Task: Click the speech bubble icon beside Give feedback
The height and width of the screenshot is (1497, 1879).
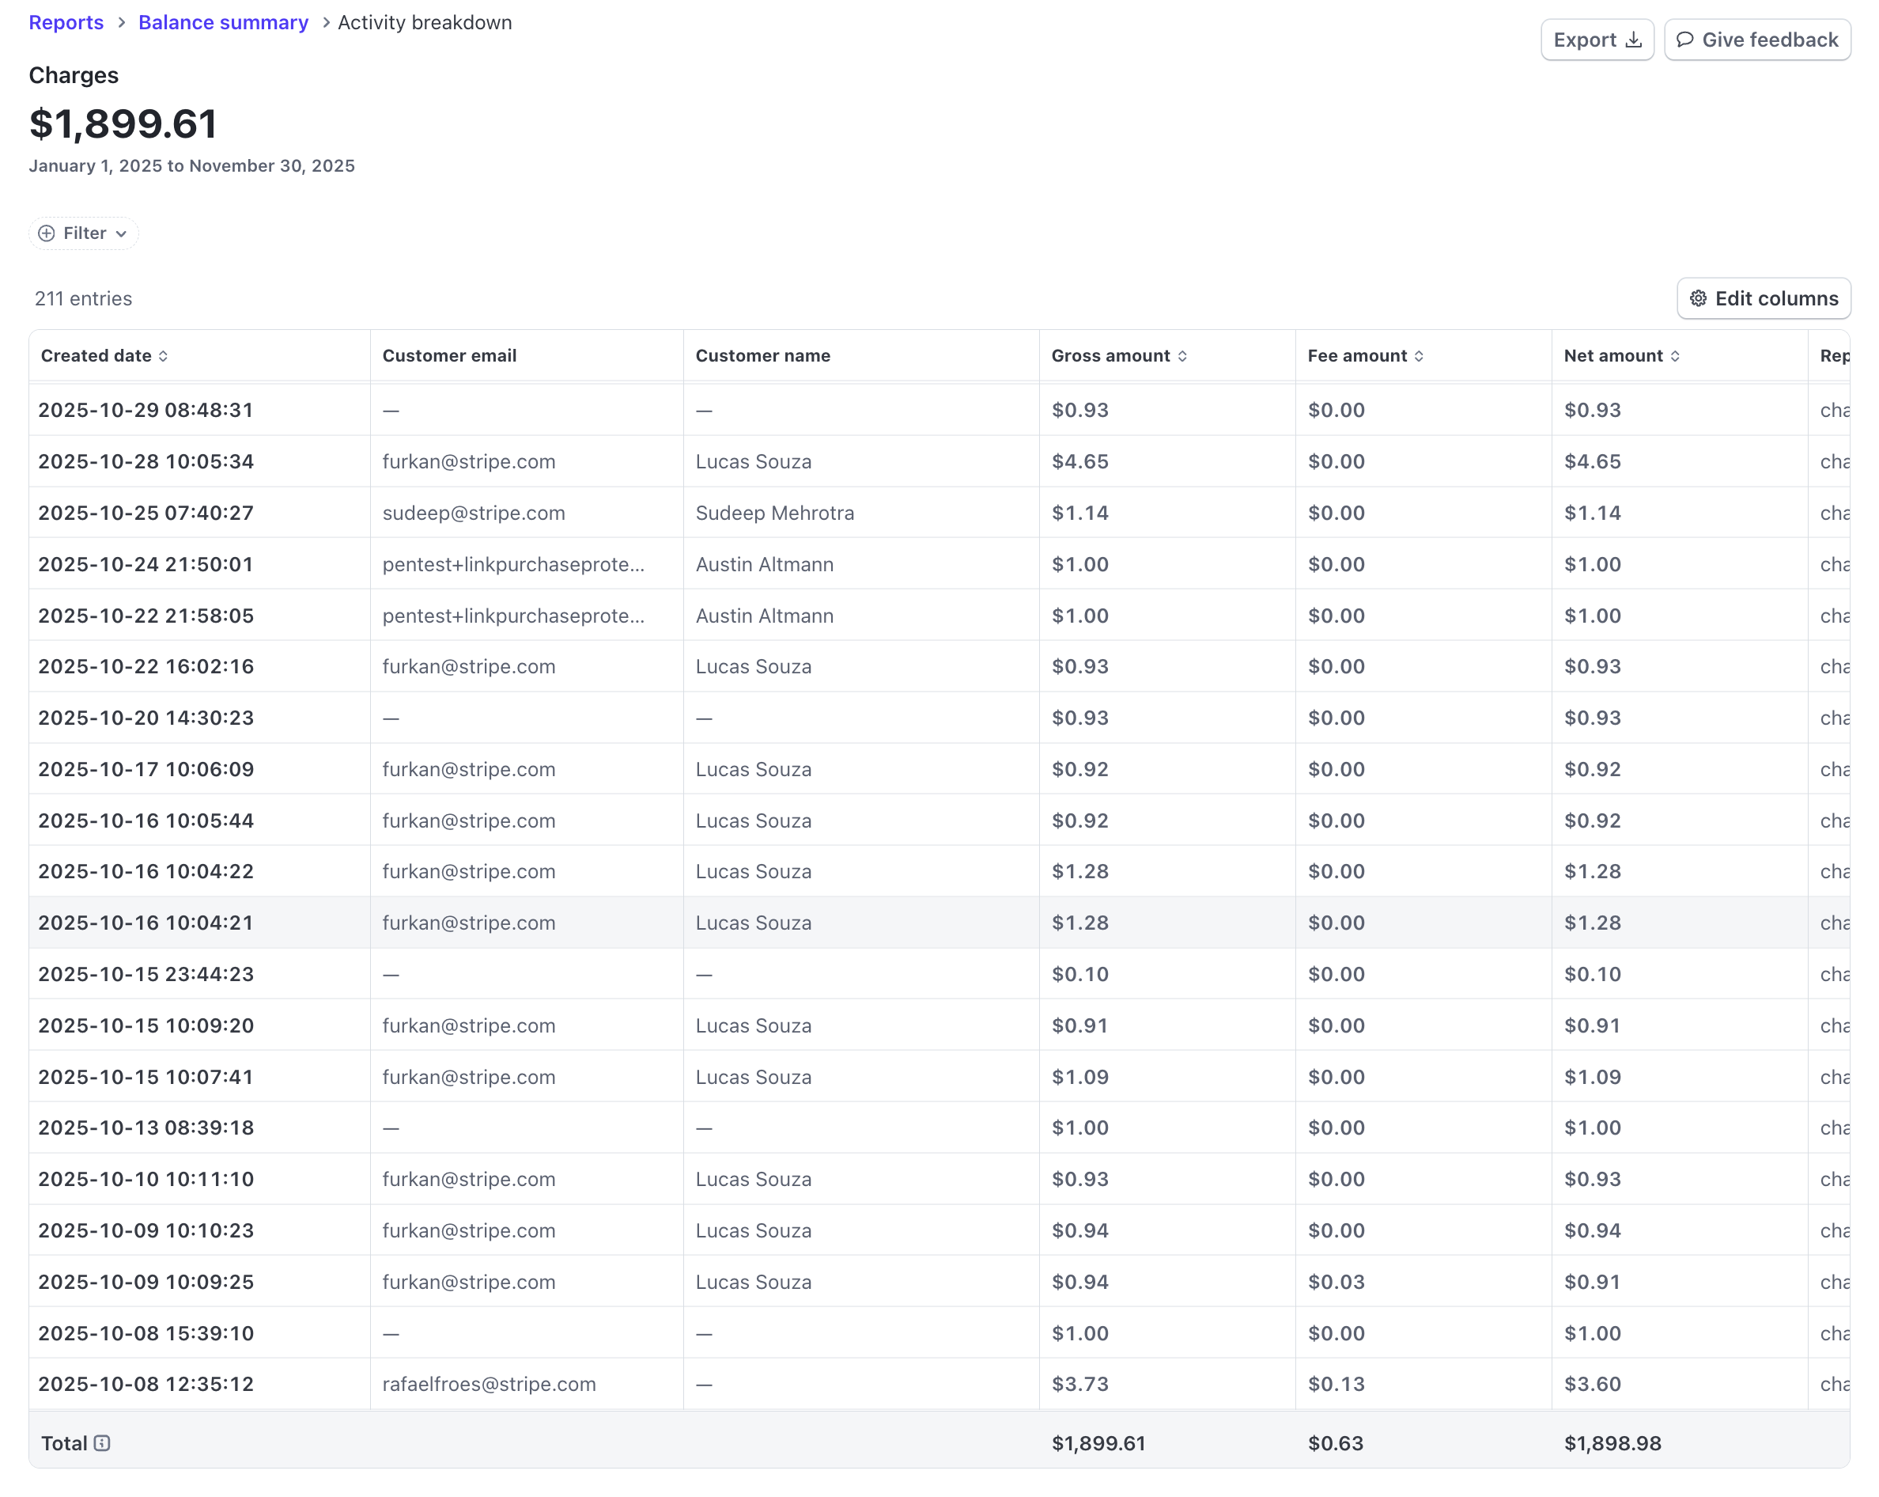Action: coord(1685,40)
